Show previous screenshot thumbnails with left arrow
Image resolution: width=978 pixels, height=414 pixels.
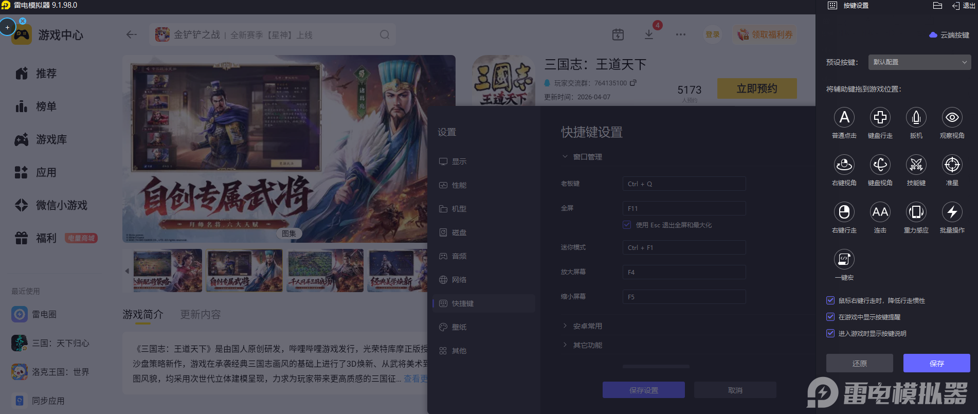[127, 271]
